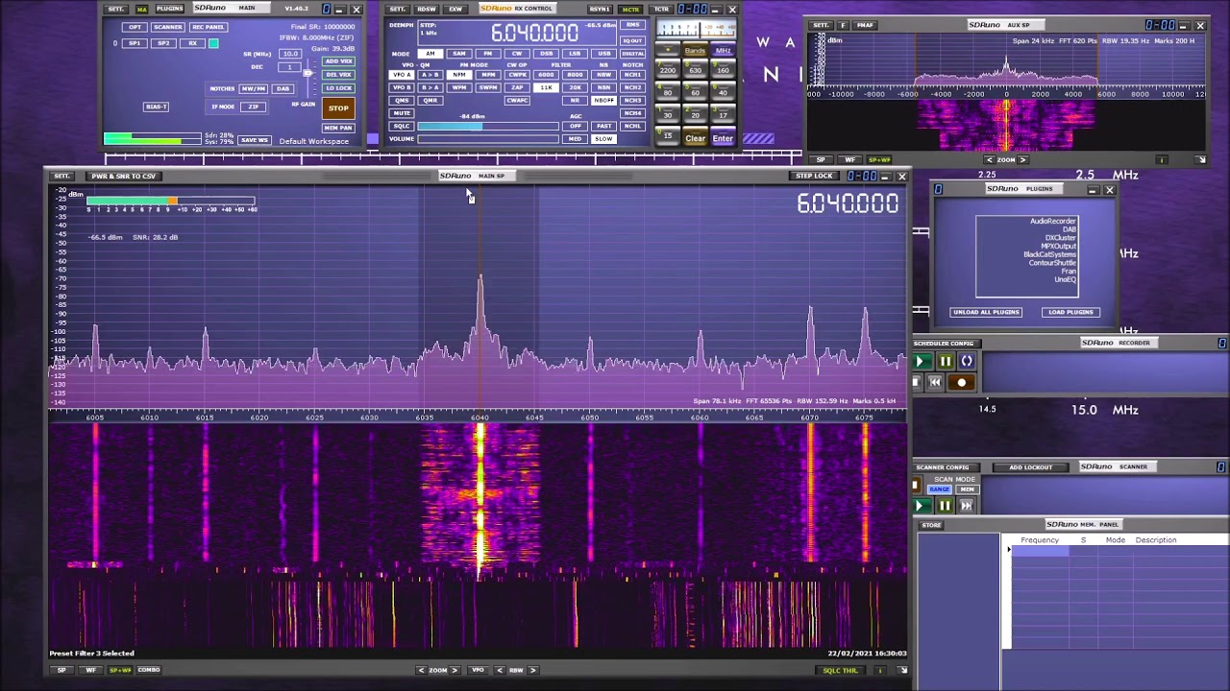Switch to SAM demodulation mode
This screenshot has width=1230, height=691.
pos(459,54)
